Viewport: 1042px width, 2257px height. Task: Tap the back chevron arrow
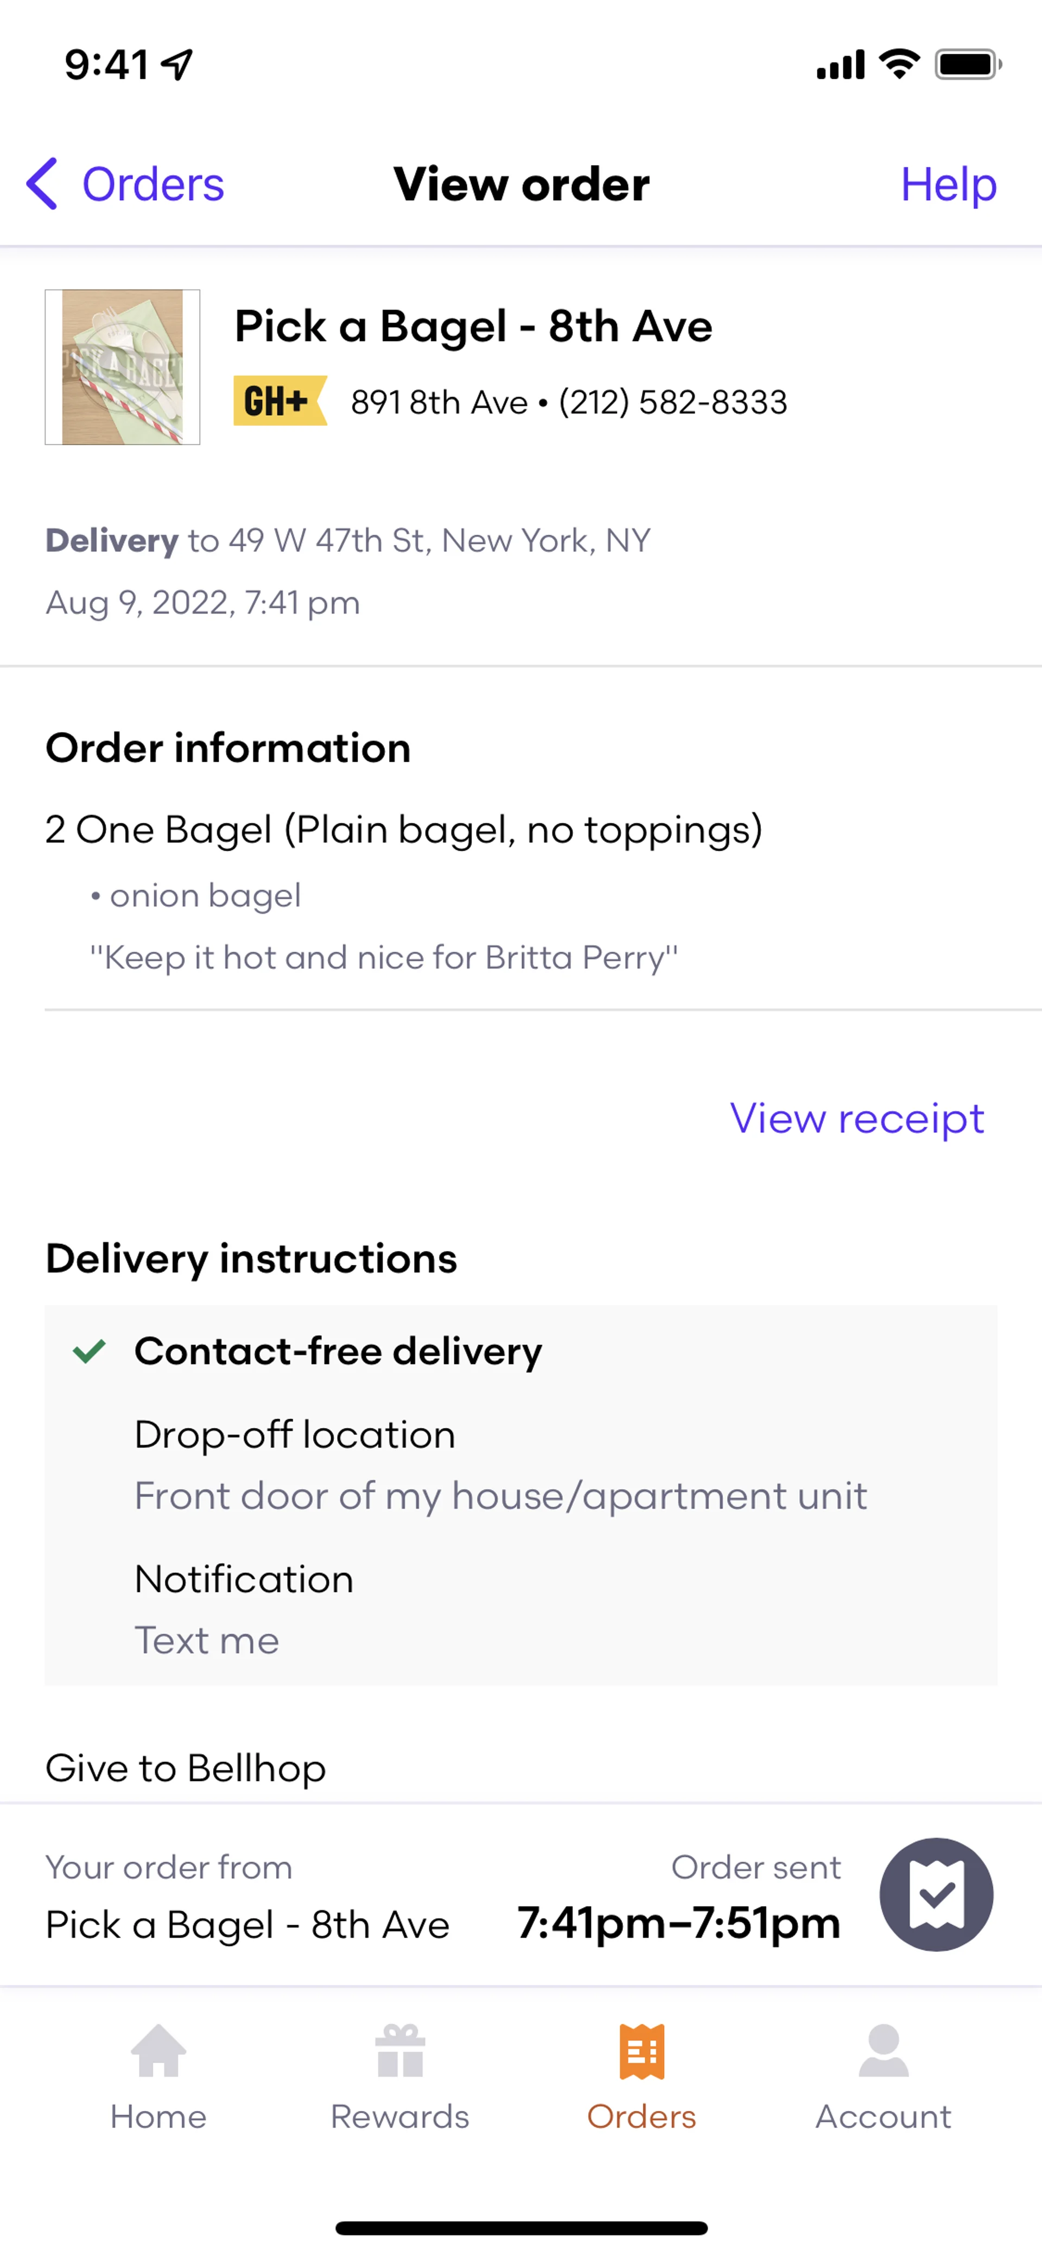42,184
